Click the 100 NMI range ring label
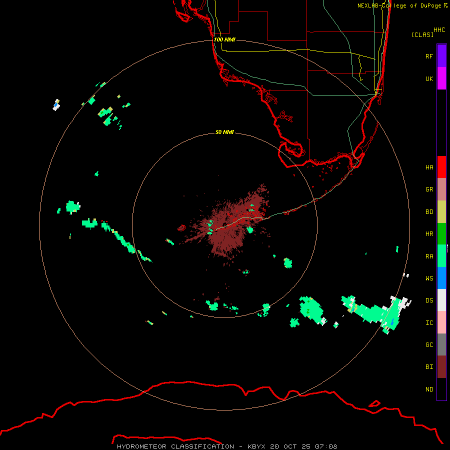This screenshot has height=450, width=450. (224, 39)
